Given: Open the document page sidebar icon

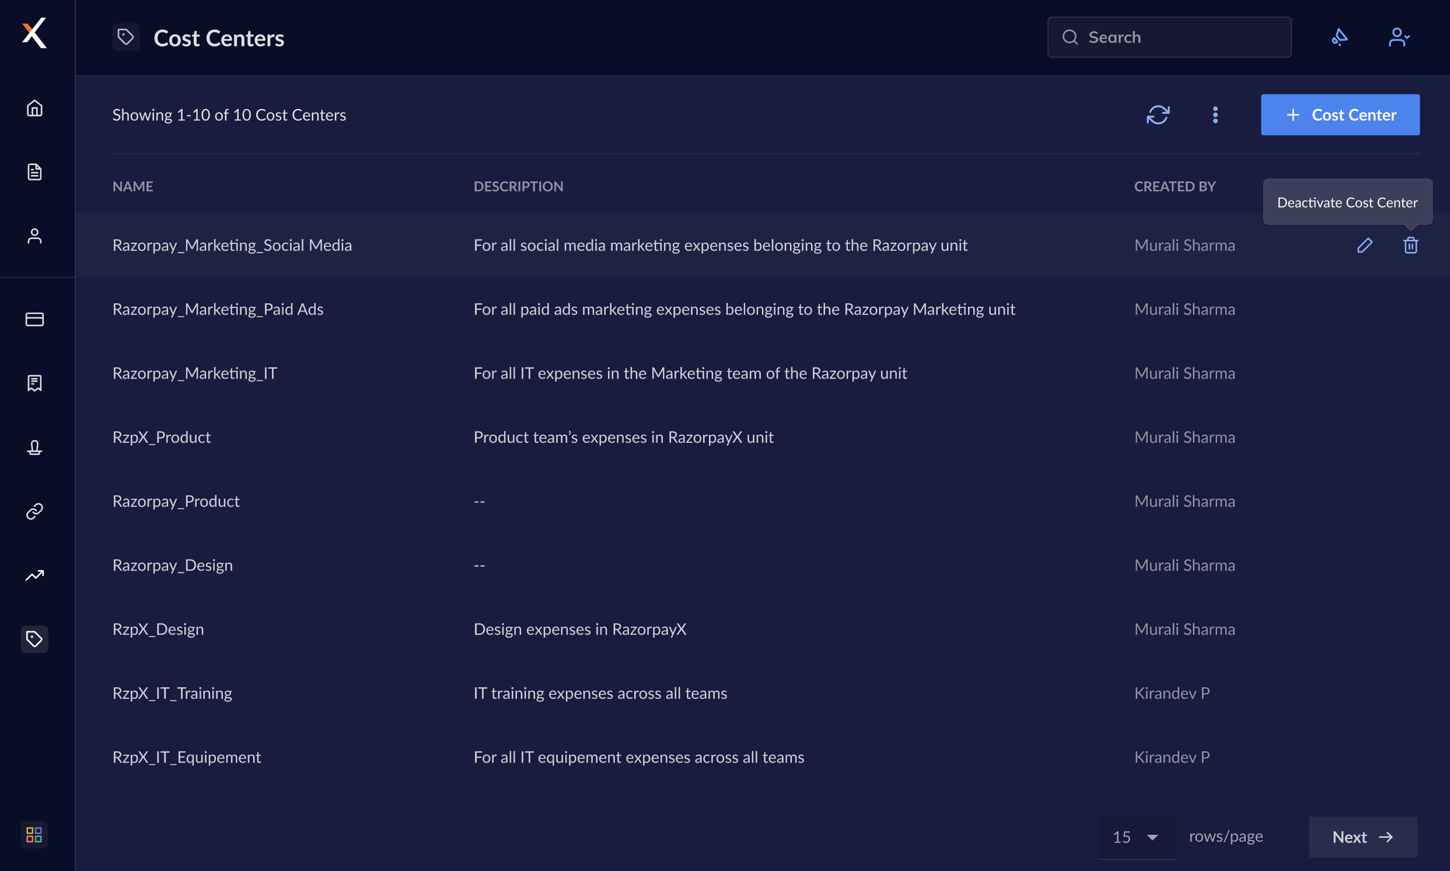Looking at the screenshot, I should pyautogui.click(x=34, y=172).
